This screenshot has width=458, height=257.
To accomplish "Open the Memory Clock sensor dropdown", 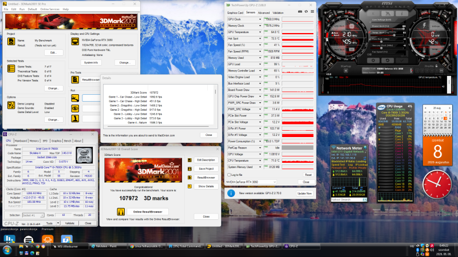I will 260,26.
